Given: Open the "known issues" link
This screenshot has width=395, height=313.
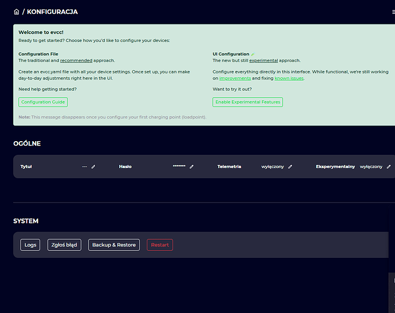Looking at the screenshot, I should [x=289, y=78].
